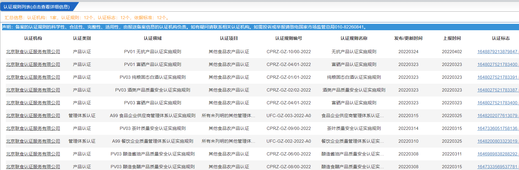Click rule number CPRZ-GZ-10/00-2022

(x=289, y=52)
